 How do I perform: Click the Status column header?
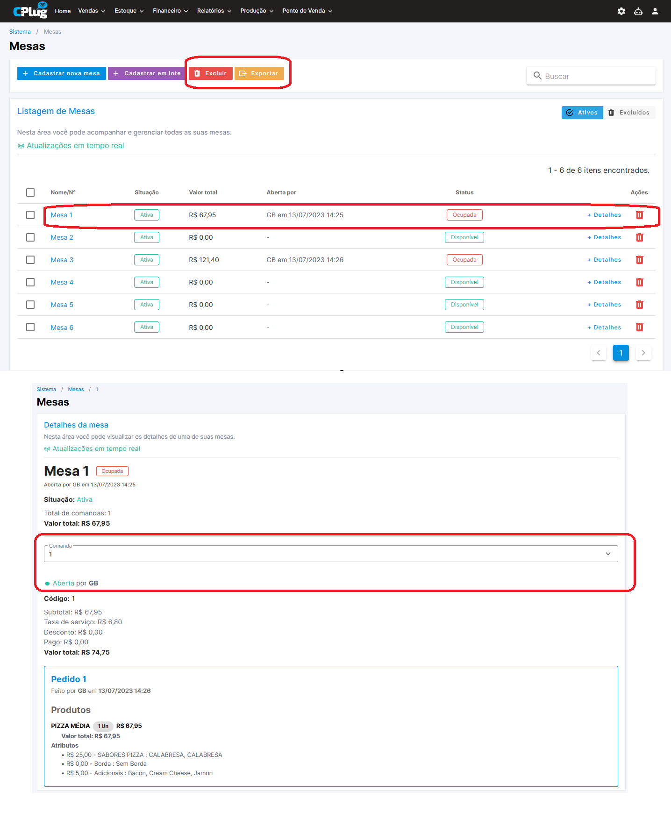[464, 193]
